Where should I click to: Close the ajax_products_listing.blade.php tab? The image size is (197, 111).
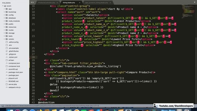[x=110, y=3]
